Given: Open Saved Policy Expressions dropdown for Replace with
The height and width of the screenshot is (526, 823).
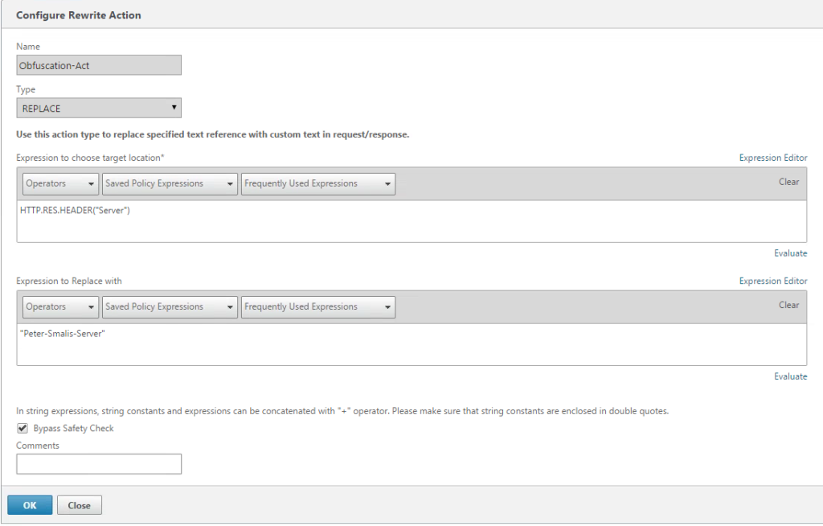Looking at the screenshot, I should point(170,307).
